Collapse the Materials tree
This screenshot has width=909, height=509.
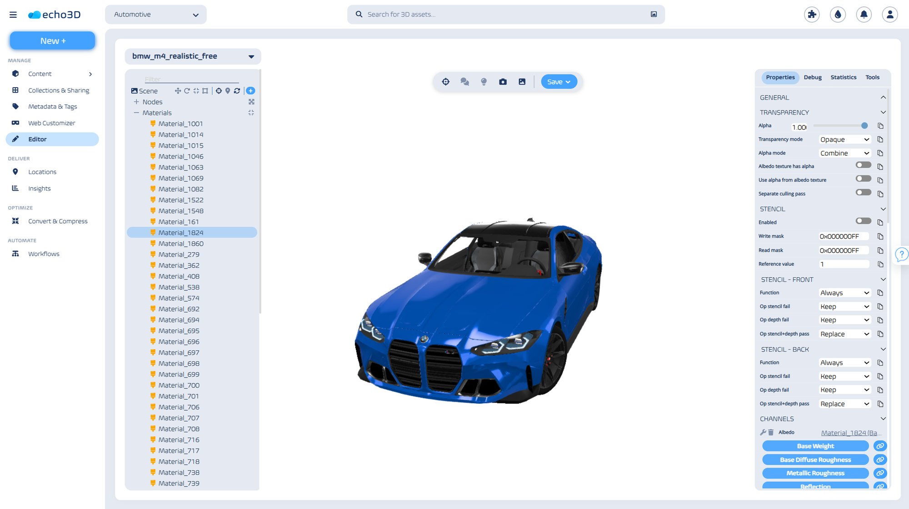(136, 113)
